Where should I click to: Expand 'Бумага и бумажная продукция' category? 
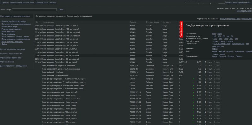(x=13, y=50)
